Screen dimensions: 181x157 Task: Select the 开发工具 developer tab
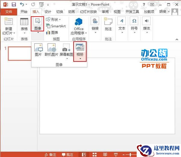pyautogui.click(x=132, y=12)
